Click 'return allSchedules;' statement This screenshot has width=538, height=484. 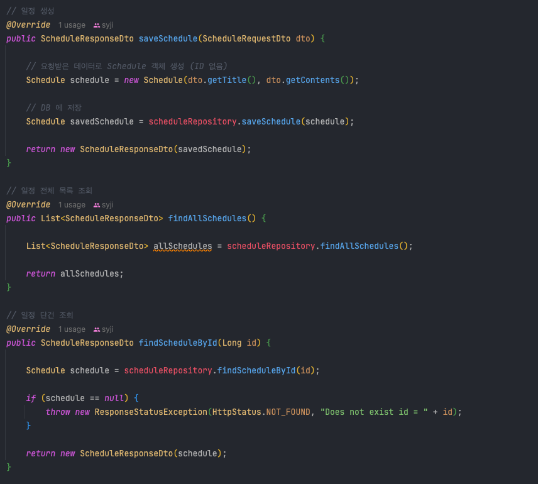coord(75,274)
